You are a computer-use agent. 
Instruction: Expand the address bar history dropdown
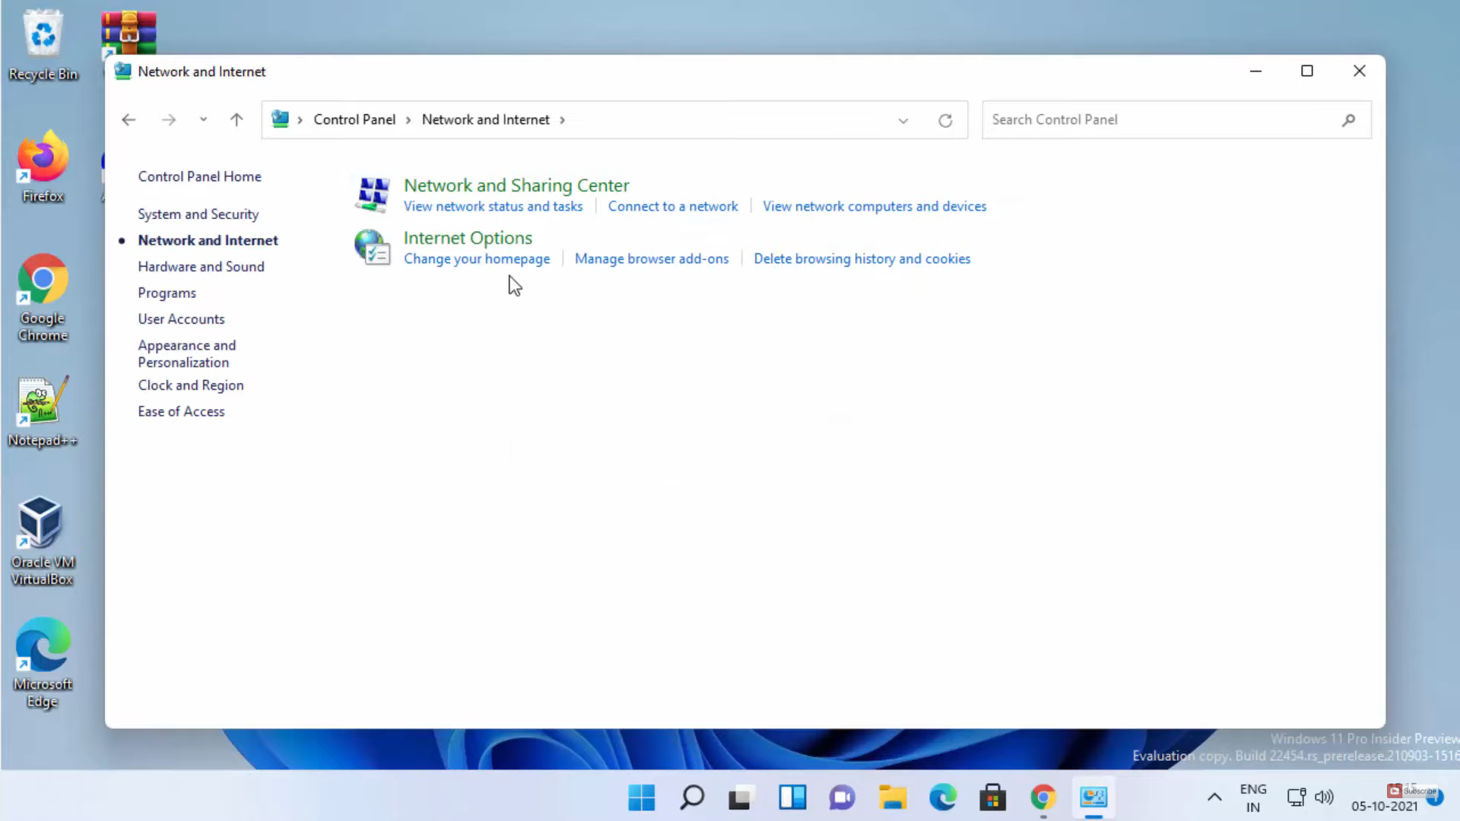point(903,120)
